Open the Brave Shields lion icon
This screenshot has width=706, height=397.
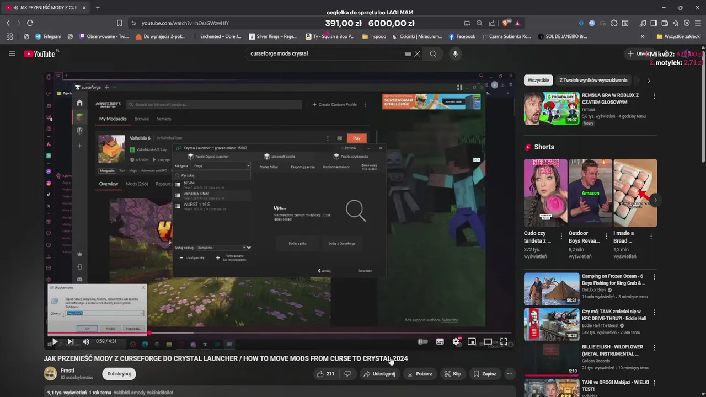(x=506, y=23)
